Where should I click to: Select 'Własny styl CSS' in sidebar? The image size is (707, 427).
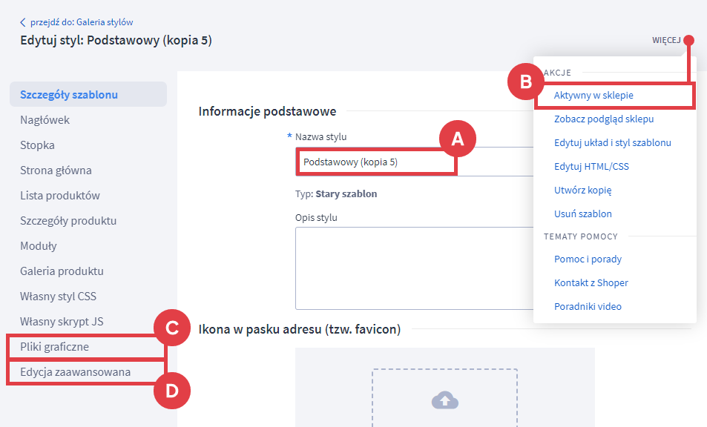pyautogui.click(x=58, y=297)
